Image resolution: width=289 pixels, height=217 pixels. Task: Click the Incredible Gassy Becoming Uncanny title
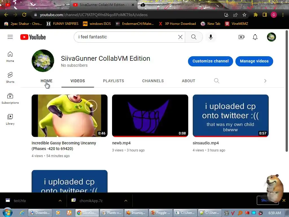pos(64,146)
